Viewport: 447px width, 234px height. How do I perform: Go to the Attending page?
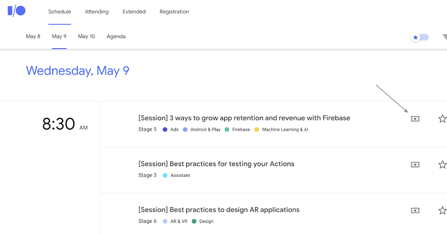click(96, 12)
